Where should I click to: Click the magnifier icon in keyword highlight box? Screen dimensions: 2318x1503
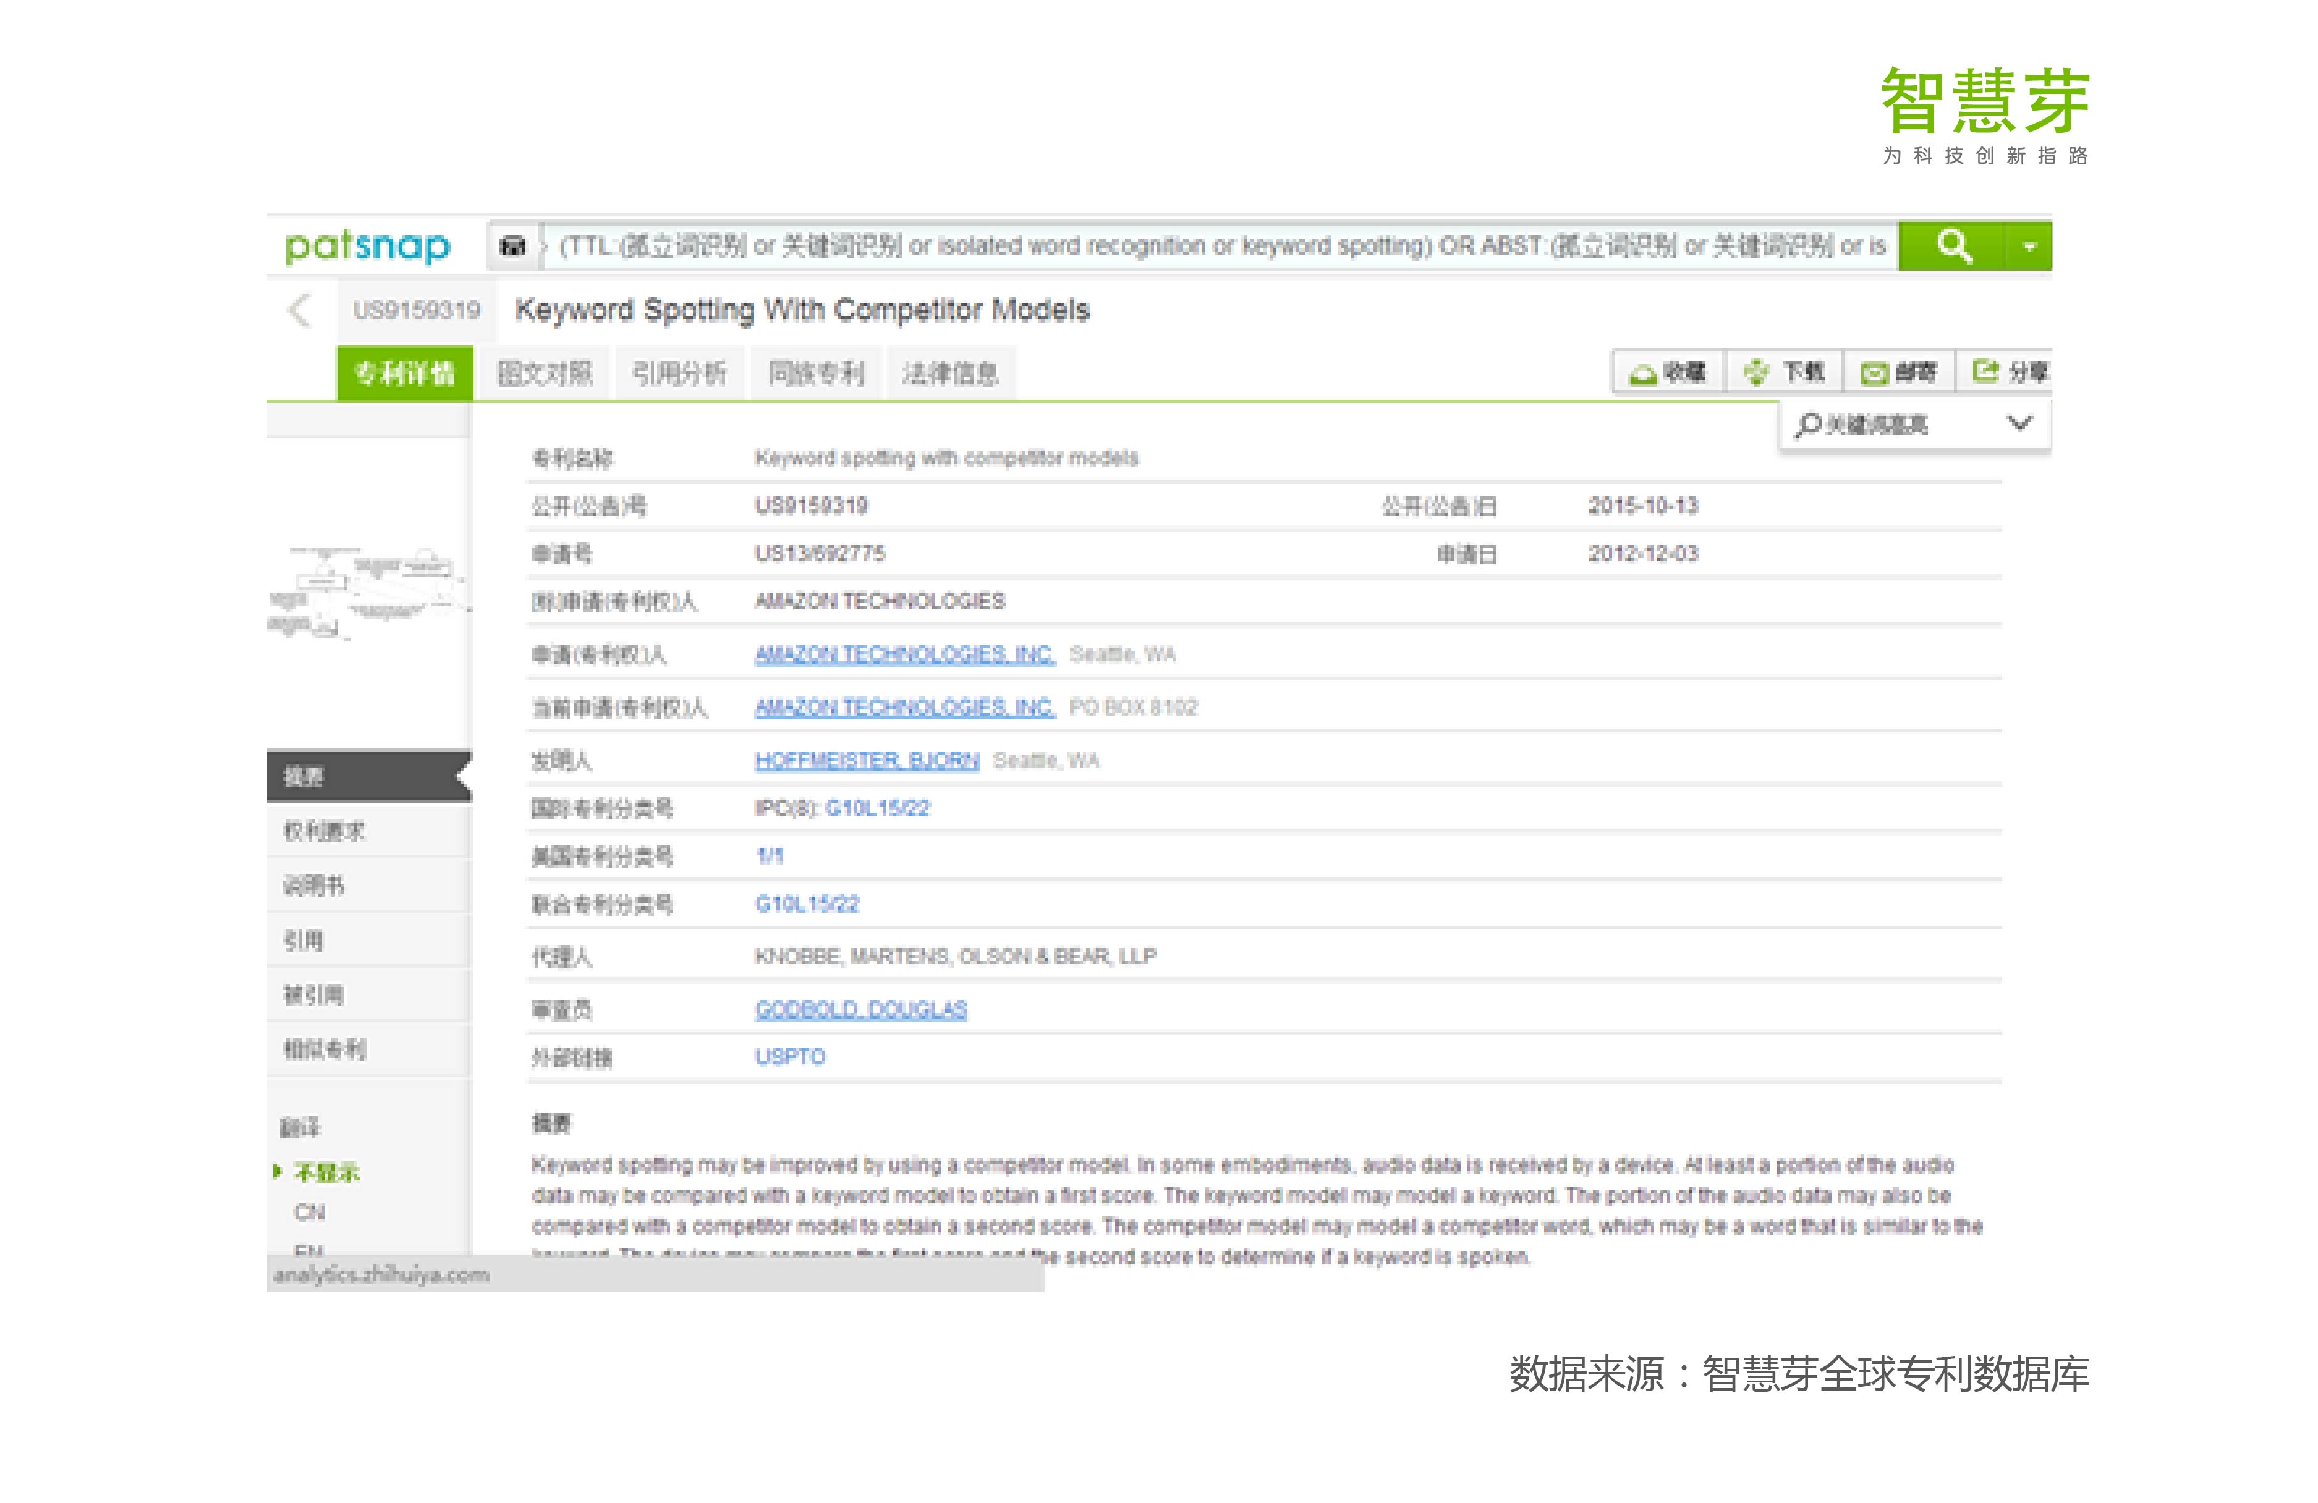(1807, 425)
